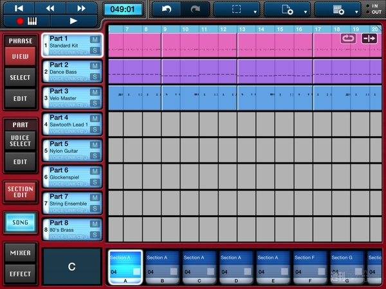Screen dimensions: 386x289
Task: Toggle the loop icon in Part 1 track
Action: click(x=348, y=39)
